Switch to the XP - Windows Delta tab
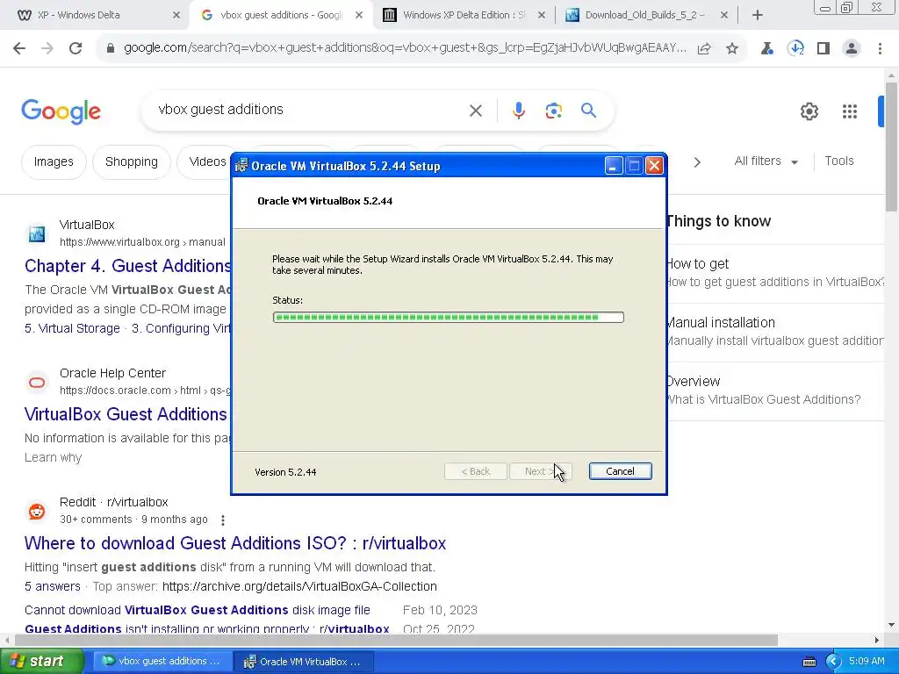The height and width of the screenshot is (674, 899). pyautogui.click(x=93, y=16)
